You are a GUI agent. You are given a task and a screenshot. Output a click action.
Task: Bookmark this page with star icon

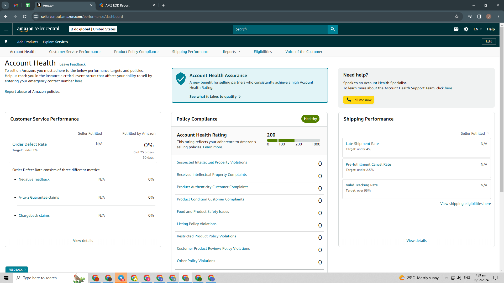tap(457, 17)
